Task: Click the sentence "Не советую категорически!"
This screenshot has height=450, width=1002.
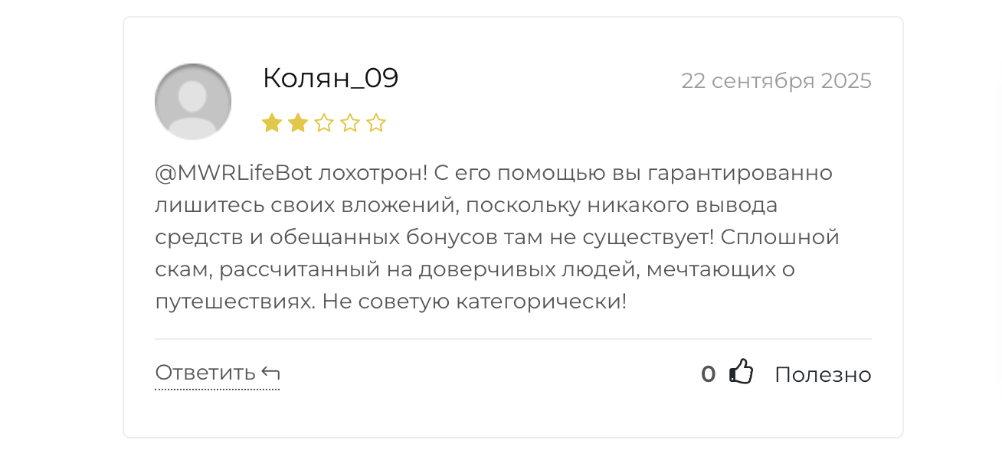Action: [474, 302]
